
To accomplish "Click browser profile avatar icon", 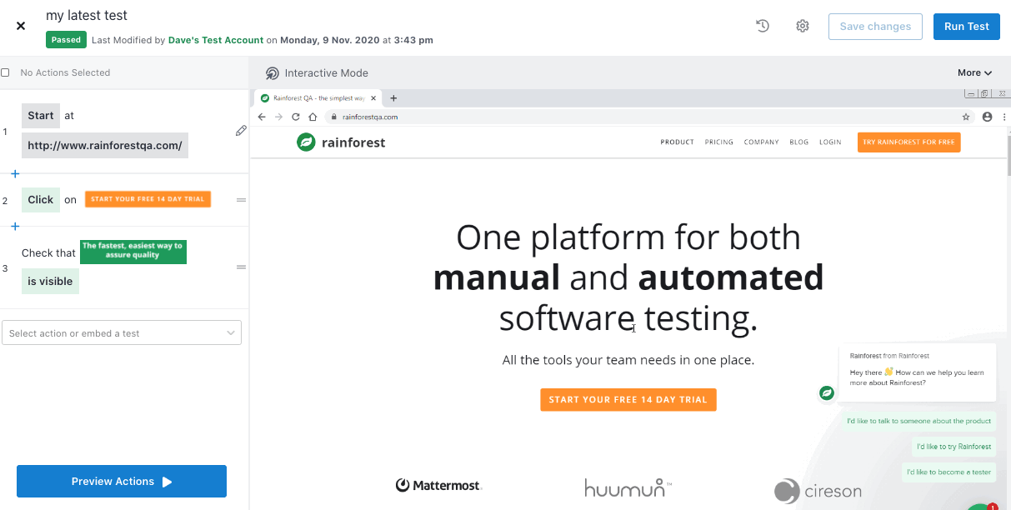I will point(988,117).
